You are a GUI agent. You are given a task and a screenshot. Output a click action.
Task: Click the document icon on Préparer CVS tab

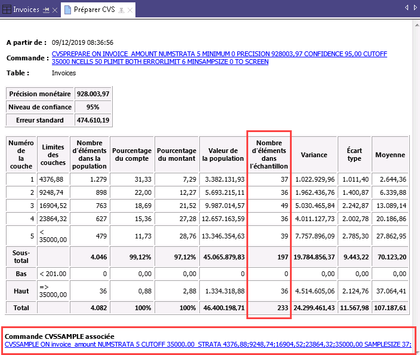pos(67,10)
